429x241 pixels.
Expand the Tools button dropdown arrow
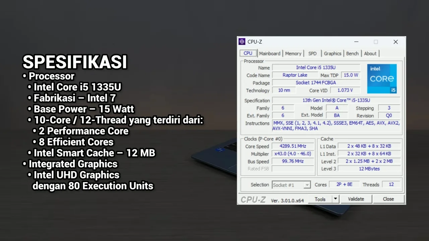pos(335,199)
